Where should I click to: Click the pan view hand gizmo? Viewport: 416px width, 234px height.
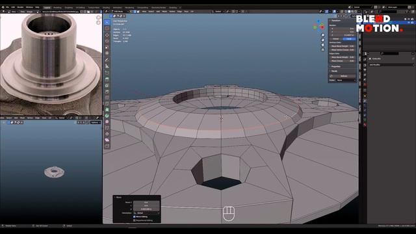[323, 40]
